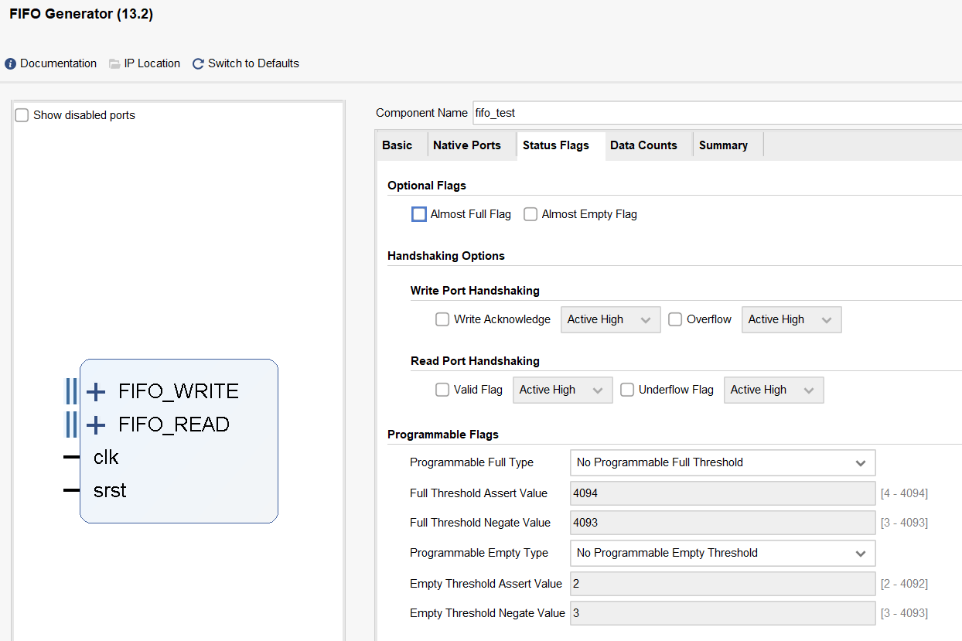Enable the Valid Flag checkbox
The height and width of the screenshot is (641, 962).
[x=442, y=390]
